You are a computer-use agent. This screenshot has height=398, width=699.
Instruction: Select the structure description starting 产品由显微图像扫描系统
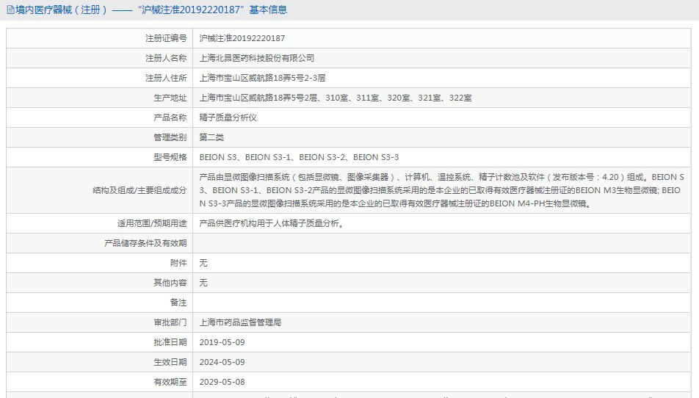pyautogui.click(x=441, y=190)
